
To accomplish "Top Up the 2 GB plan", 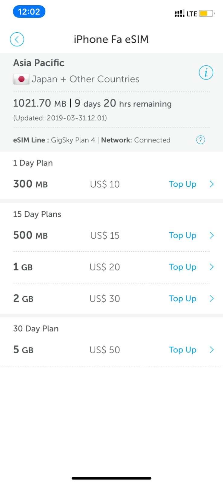I will (x=182, y=299).
